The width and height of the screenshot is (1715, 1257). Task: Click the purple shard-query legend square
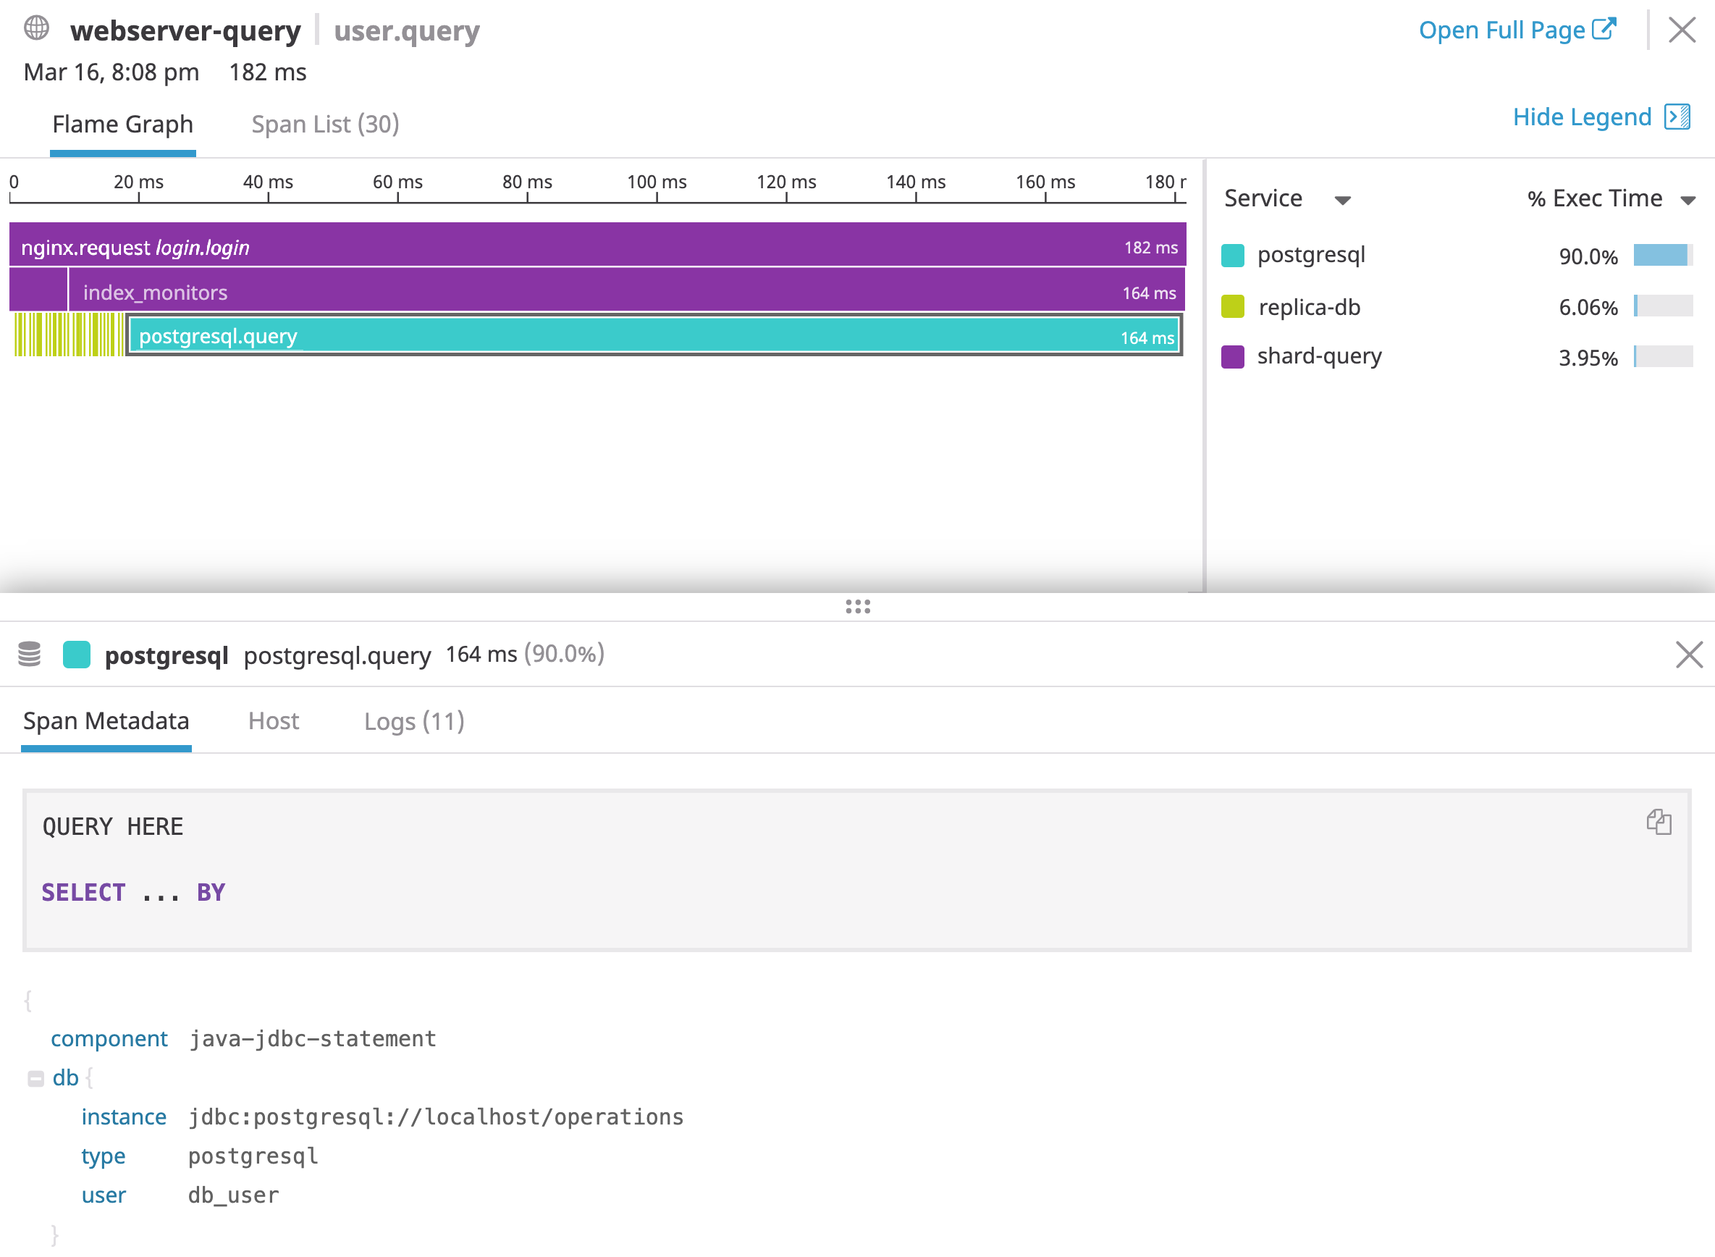(x=1233, y=356)
